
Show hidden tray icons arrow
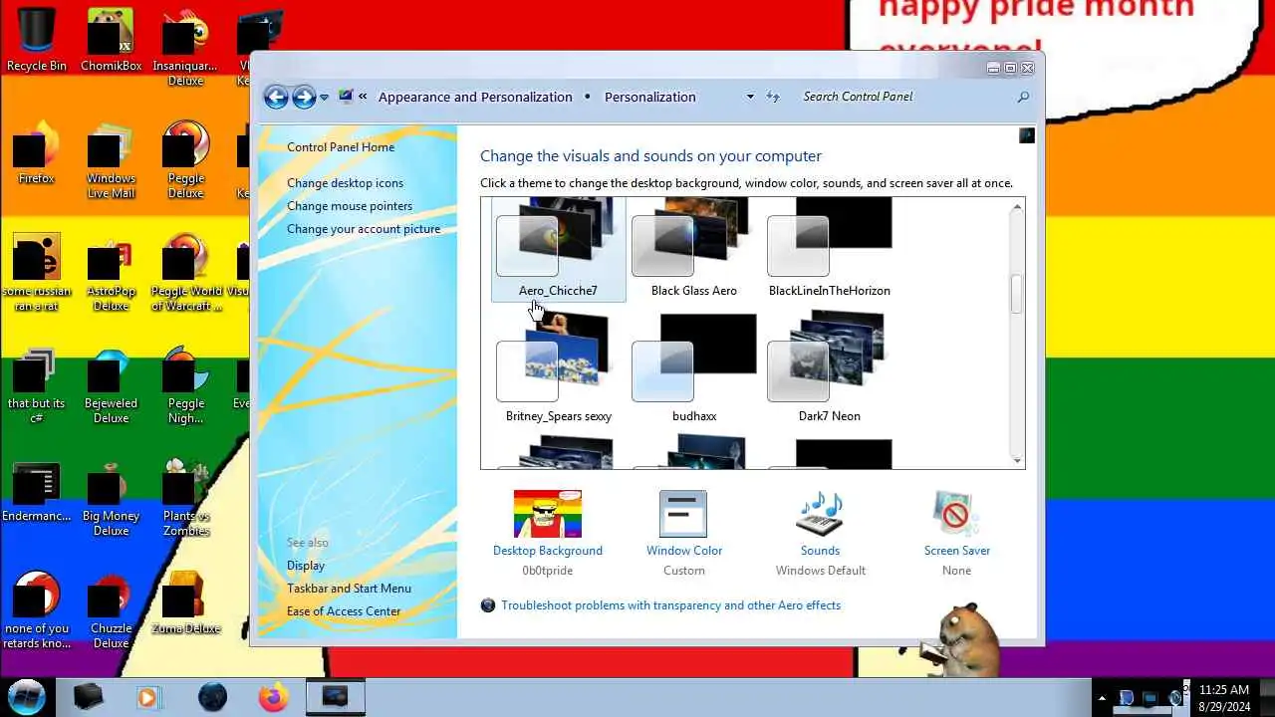click(x=1102, y=698)
